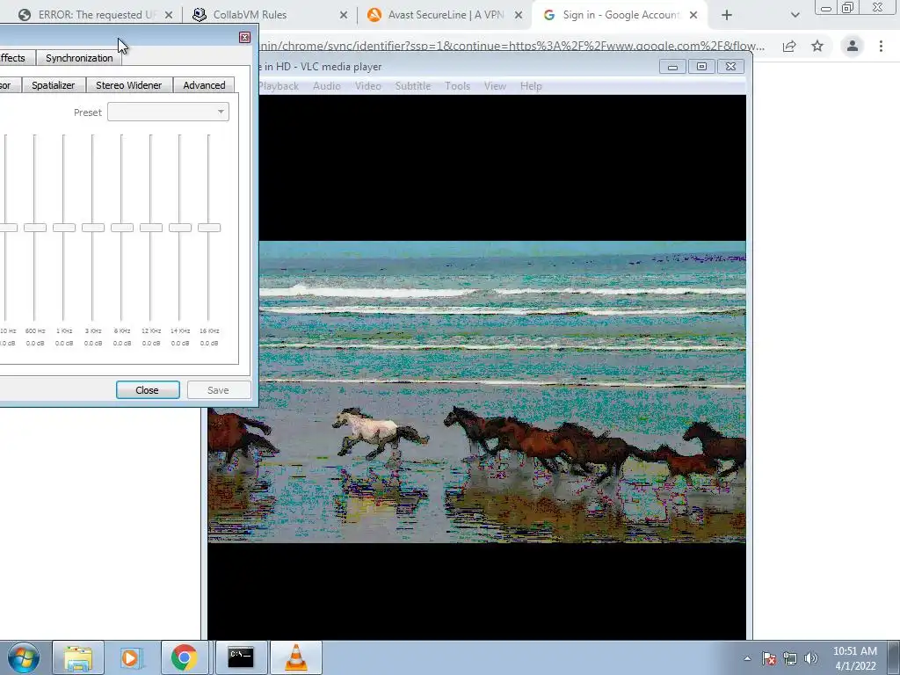Switch to VLC cone taskbar icon
Viewport: 900px width, 675px height.
[295, 657]
